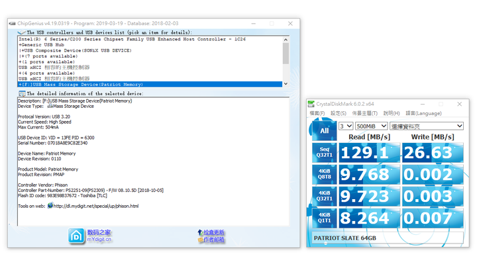Open the mYdigit.cn website link
This screenshot has height=268, width=477.
[x=99, y=239]
